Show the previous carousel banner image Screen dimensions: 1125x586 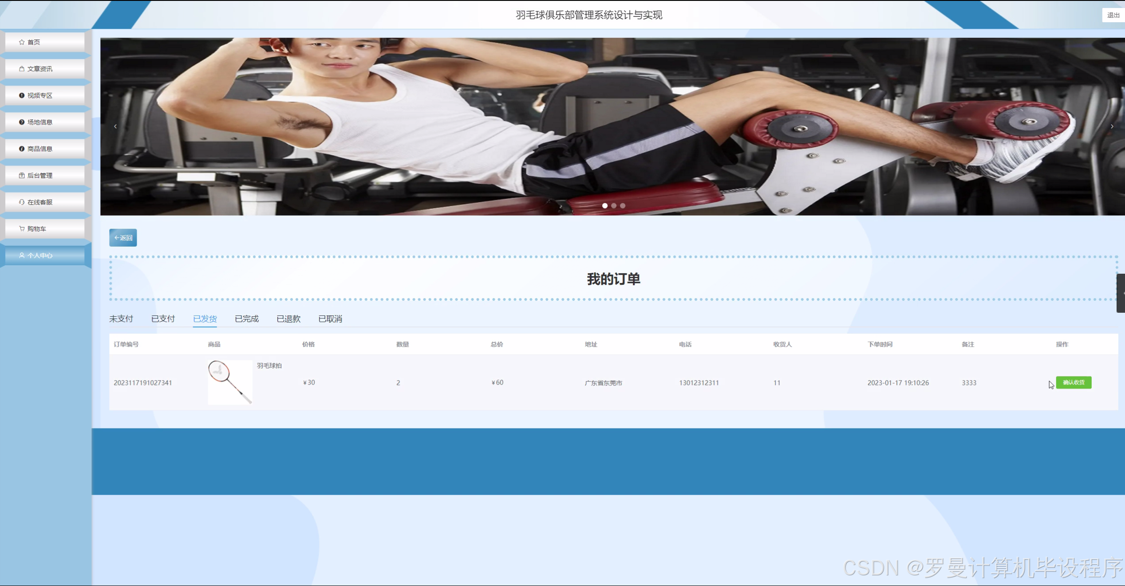[x=115, y=126]
